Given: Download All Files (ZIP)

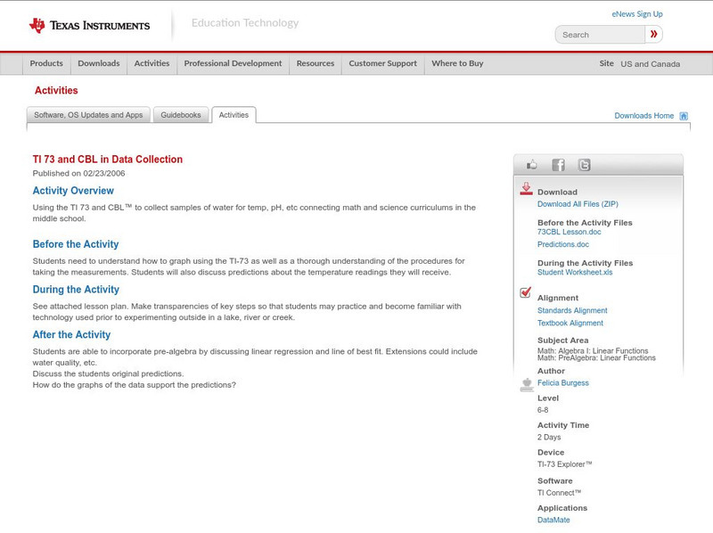Looking at the screenshot, I should coord(578,204).
